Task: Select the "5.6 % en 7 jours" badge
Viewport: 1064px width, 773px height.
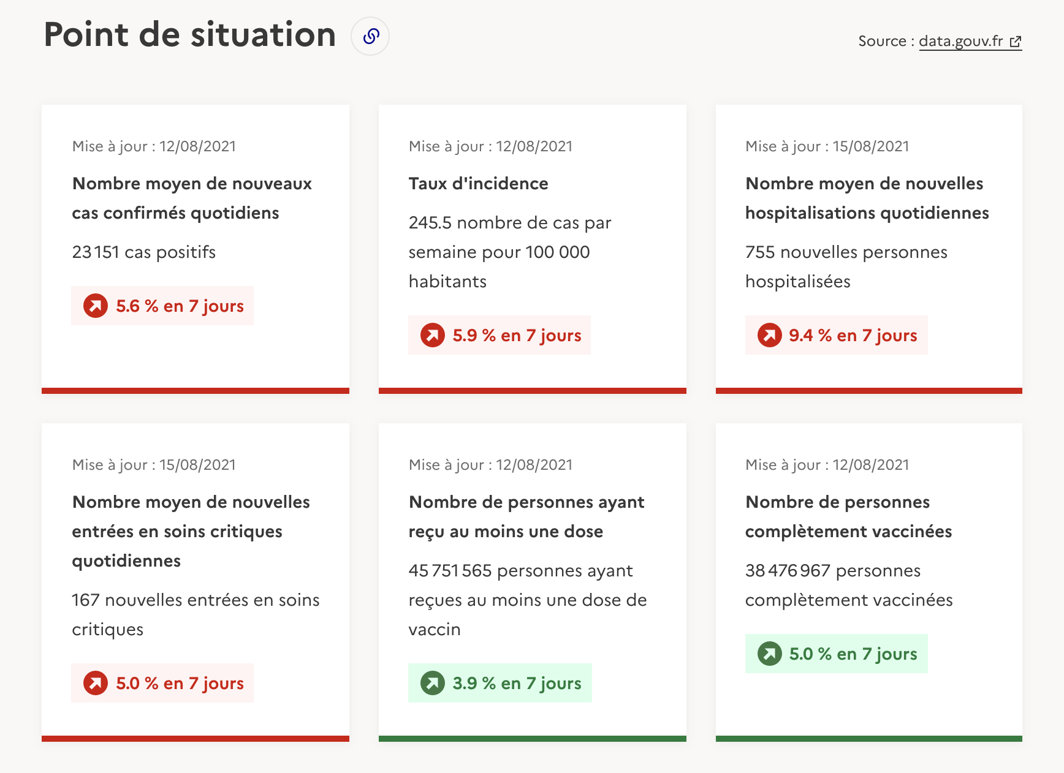Action: click(162, 306)
